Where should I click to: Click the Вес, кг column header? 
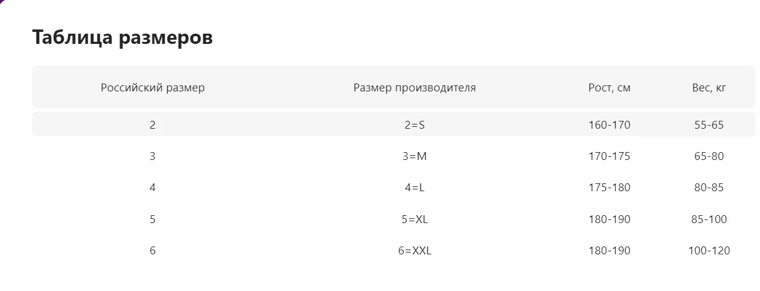point(709,88)
